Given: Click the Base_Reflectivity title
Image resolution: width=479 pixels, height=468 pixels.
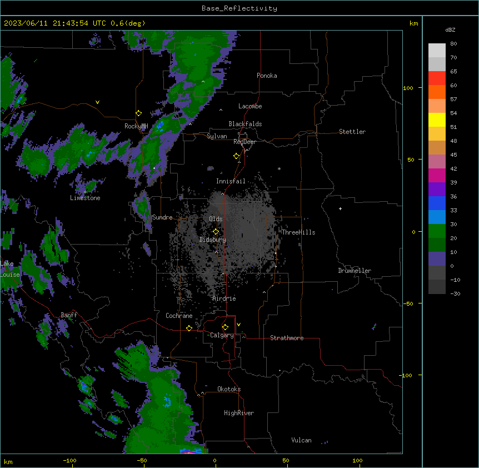Looking at the screenshot, I should pyautogui.click(x=239, y=8).
